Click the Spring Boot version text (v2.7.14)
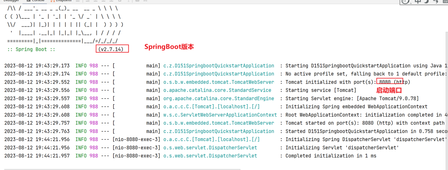448x170 pixels. pos(111,49)
